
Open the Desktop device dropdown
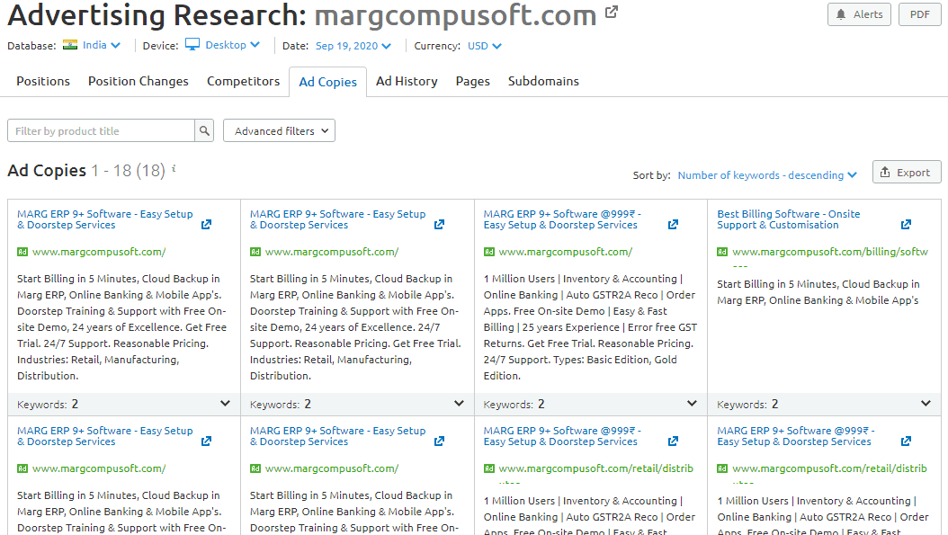pos(232,45)
